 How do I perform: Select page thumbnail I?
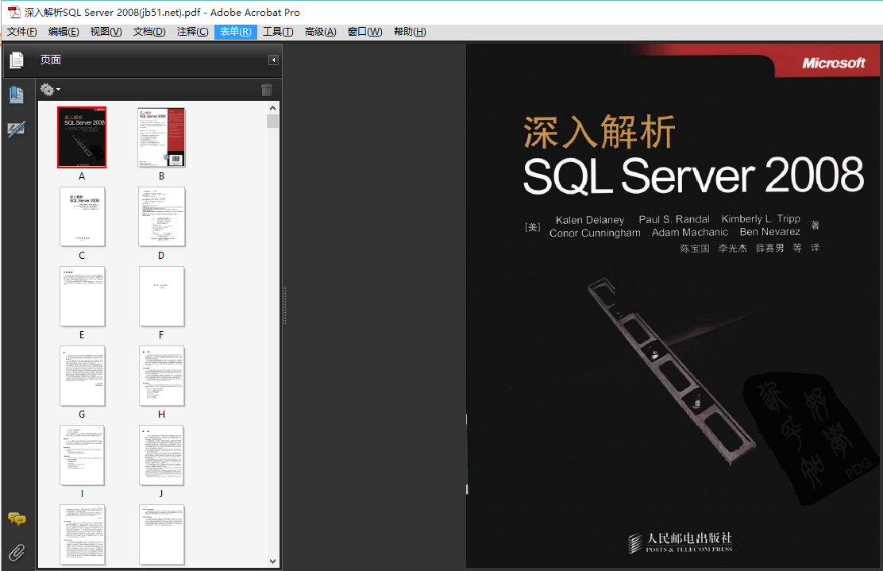pyautogui.click(x=83, y=455)
